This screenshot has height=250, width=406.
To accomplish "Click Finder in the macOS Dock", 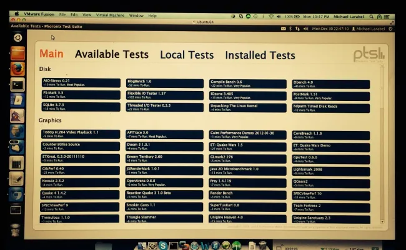I will pos(142,246).
